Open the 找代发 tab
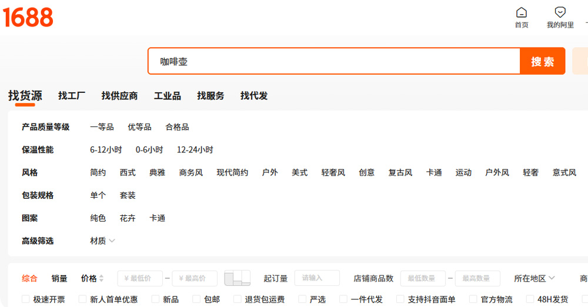588x307 pixels. point(254,96)
